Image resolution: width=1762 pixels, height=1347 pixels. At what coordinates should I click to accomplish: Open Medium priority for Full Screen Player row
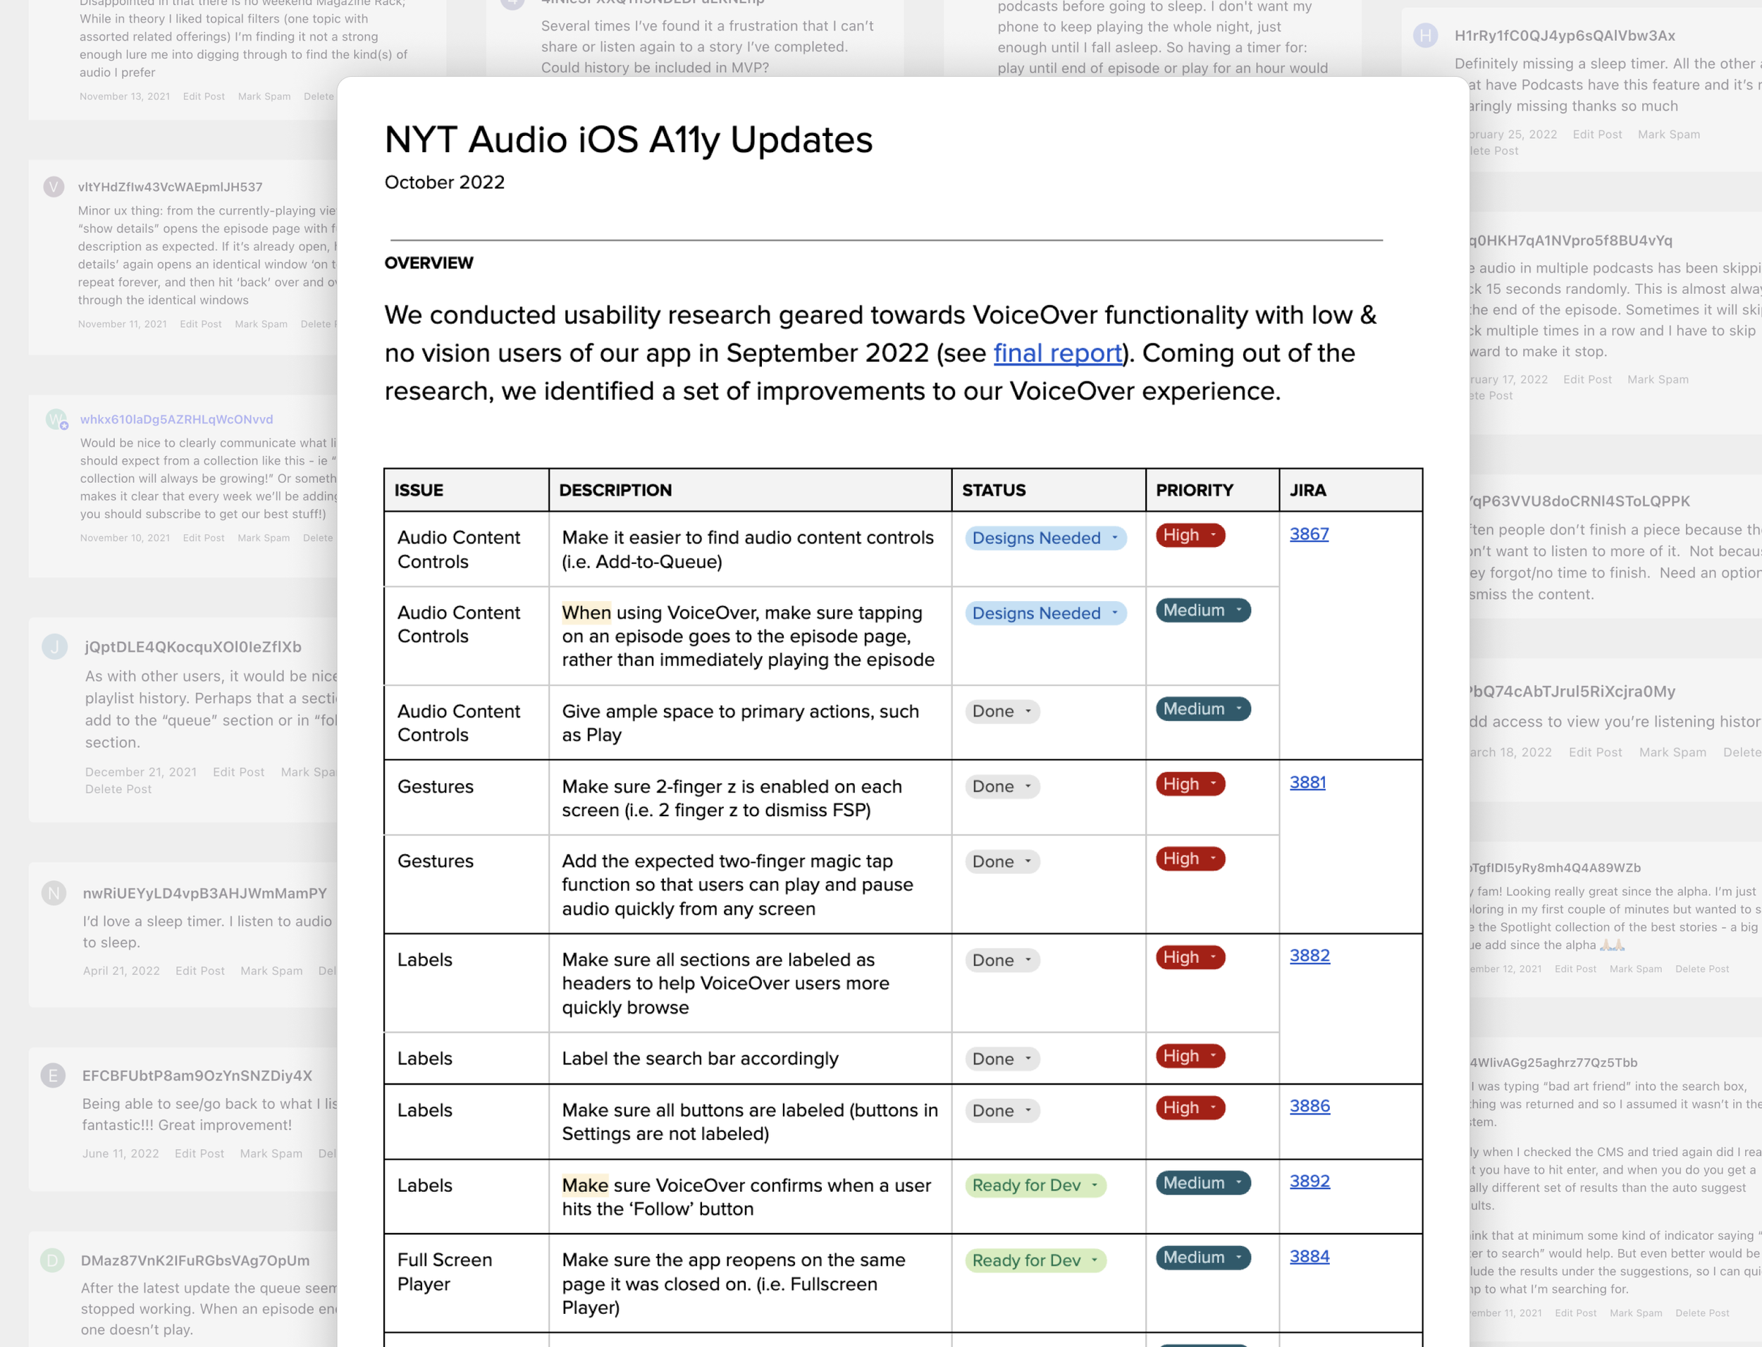1202,1257
